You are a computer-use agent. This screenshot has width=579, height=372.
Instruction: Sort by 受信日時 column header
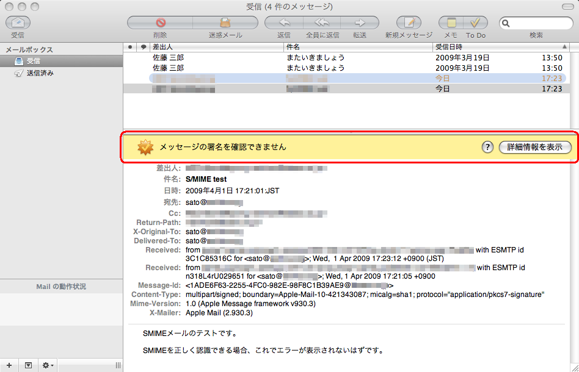(501, 47)
